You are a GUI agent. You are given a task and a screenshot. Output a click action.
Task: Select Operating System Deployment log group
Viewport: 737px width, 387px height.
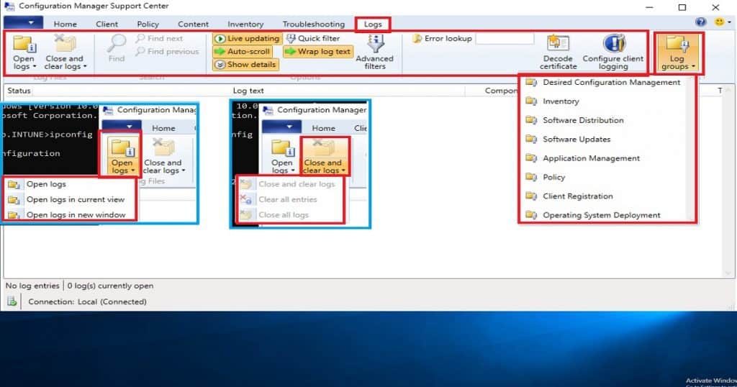[603, 214]
